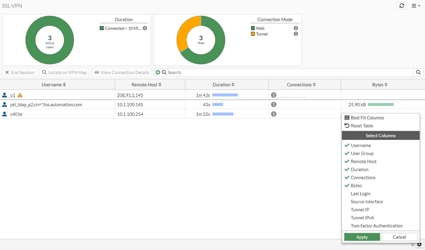Click the green plus icon in the search bar
The image size is (425, 250).
158,73
